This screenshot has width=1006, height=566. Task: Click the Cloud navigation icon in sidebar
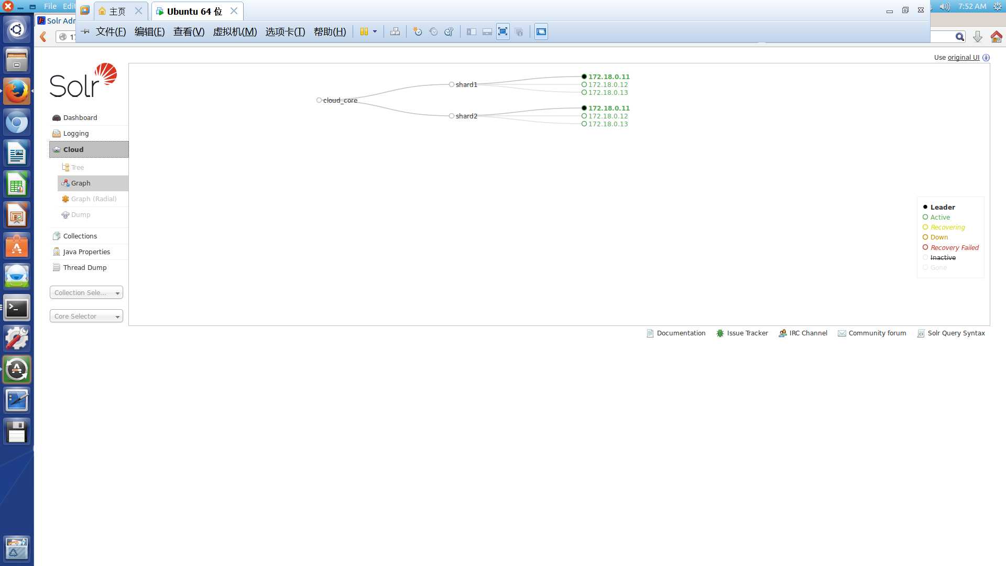pos(57,149)
